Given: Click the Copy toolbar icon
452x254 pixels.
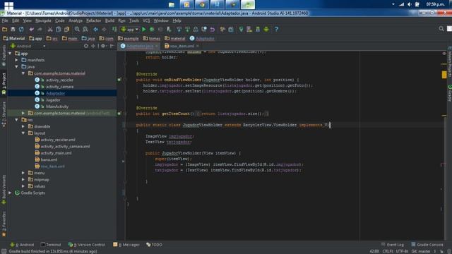Looking at the screenshot, I should (x=59, y=30).
